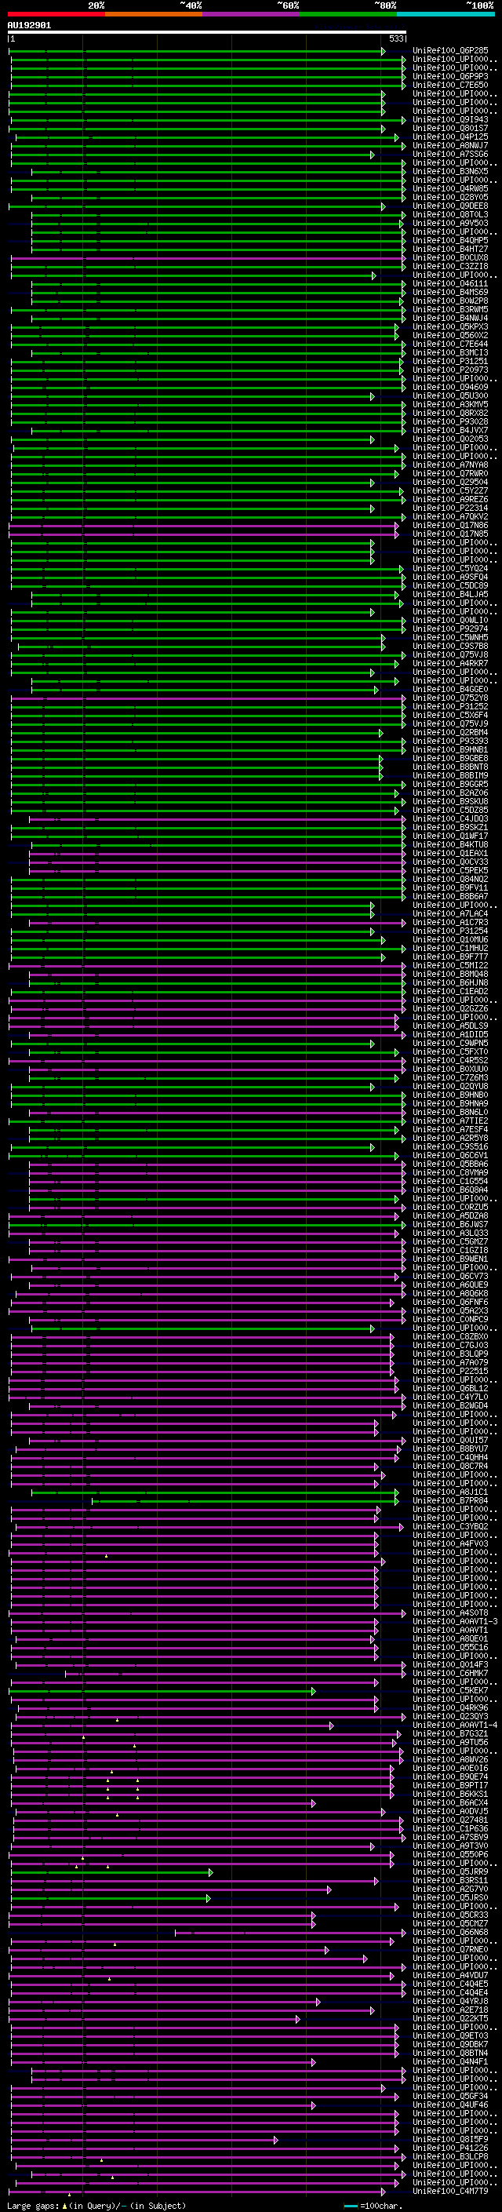502x2212 pixels.
Task: Open hit UniRef100_B3N6X5
Action: (x=450, y=172)
